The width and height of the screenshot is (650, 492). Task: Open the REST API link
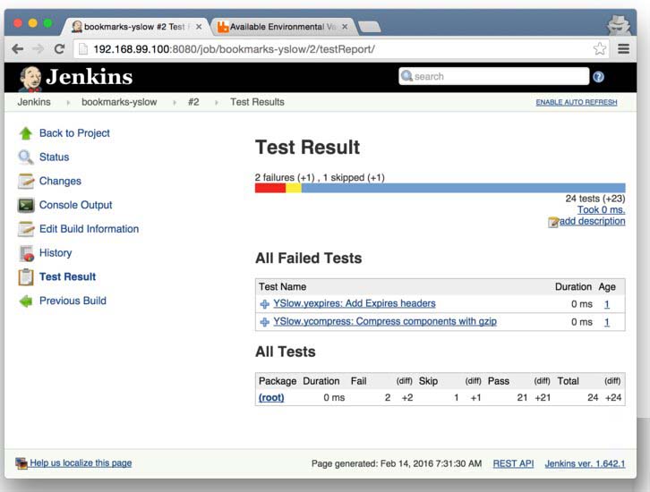513,464
